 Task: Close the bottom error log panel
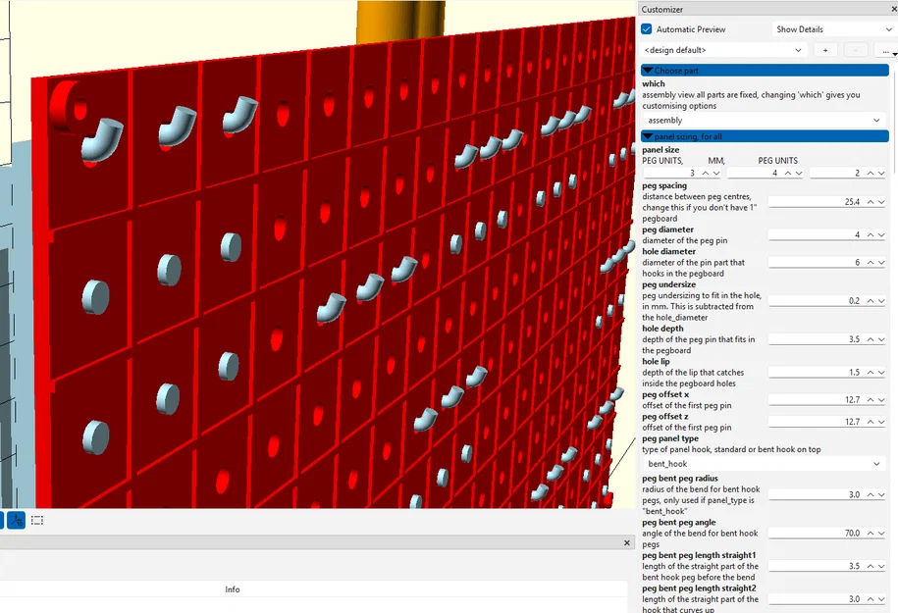point(626,542)
